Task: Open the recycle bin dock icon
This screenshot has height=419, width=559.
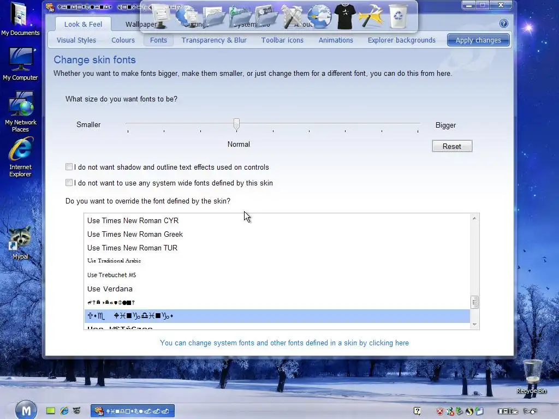Action: 398,16
